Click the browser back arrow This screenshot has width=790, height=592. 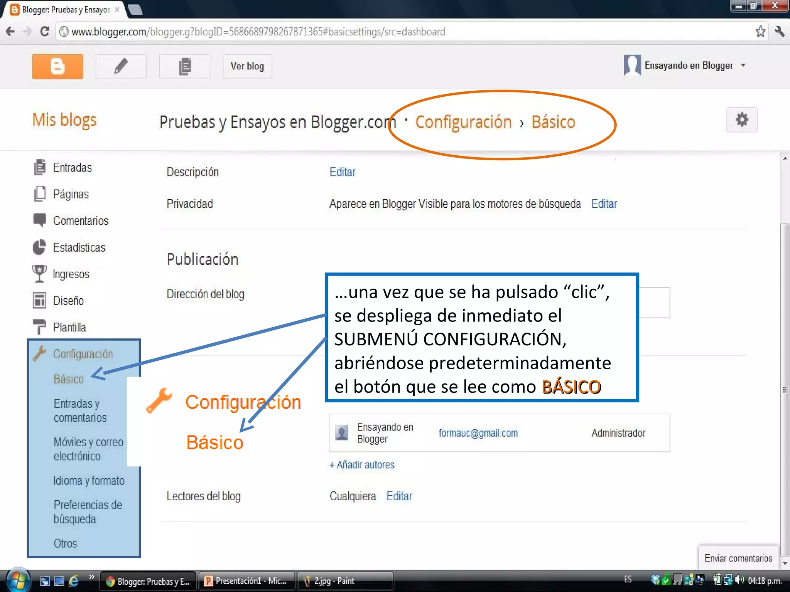tap(10, 31)
